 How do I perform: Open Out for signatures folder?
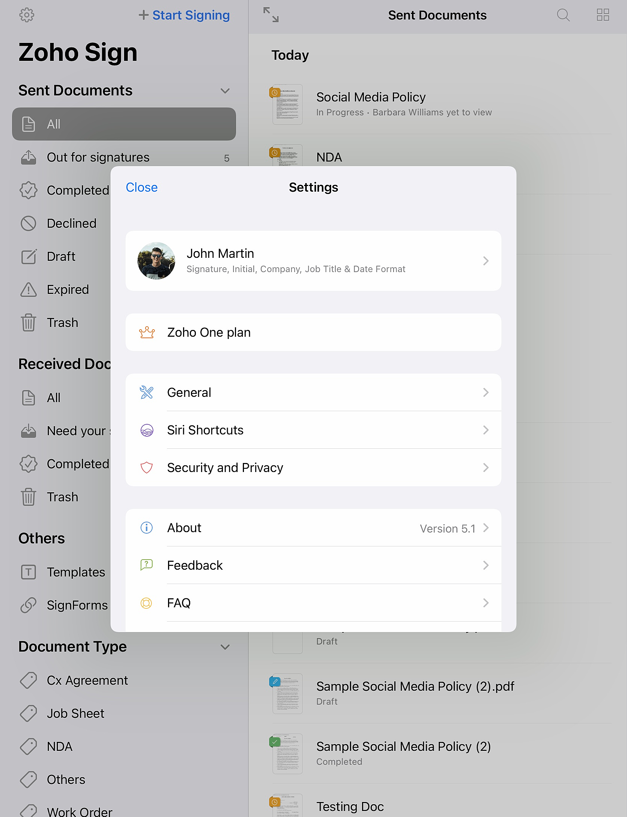pyautogui.click(x=124, y=157)
